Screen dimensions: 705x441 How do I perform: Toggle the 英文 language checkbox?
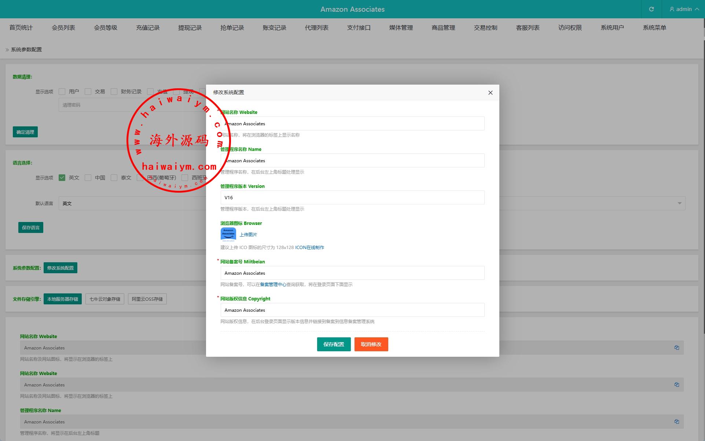(x=62, y=178)
